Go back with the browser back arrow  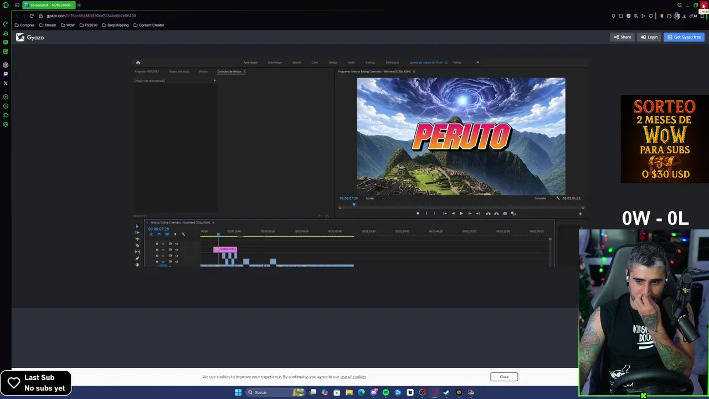[16, 16]
